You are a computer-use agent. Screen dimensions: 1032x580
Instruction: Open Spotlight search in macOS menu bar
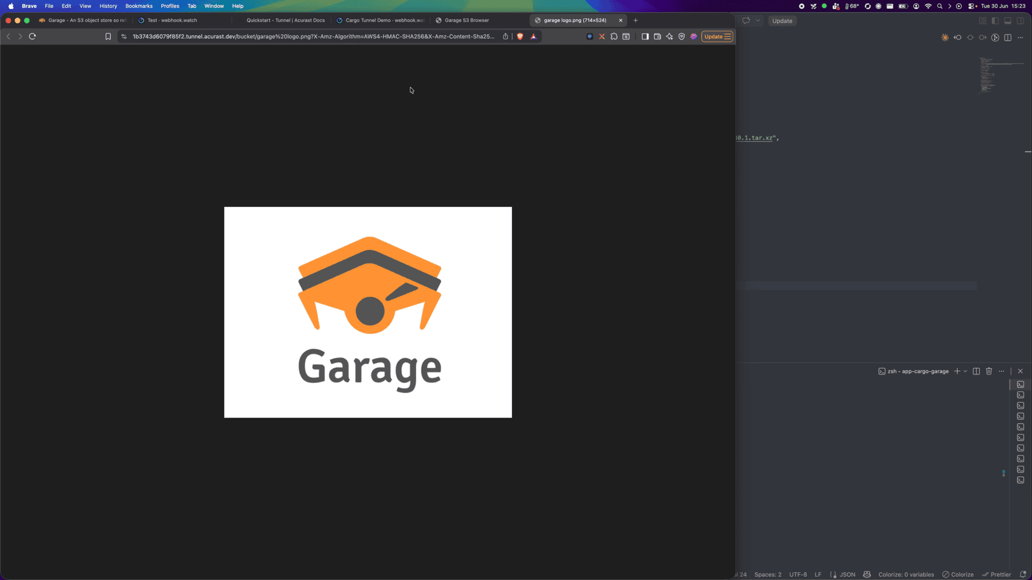[940, 6]
